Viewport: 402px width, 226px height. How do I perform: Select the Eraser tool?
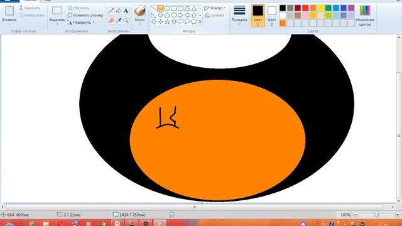[x=111, y=21]
